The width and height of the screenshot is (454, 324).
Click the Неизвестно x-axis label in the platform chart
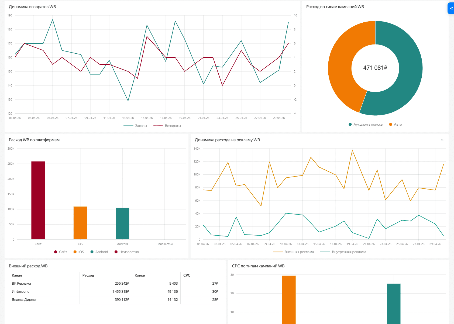(165, 244)
